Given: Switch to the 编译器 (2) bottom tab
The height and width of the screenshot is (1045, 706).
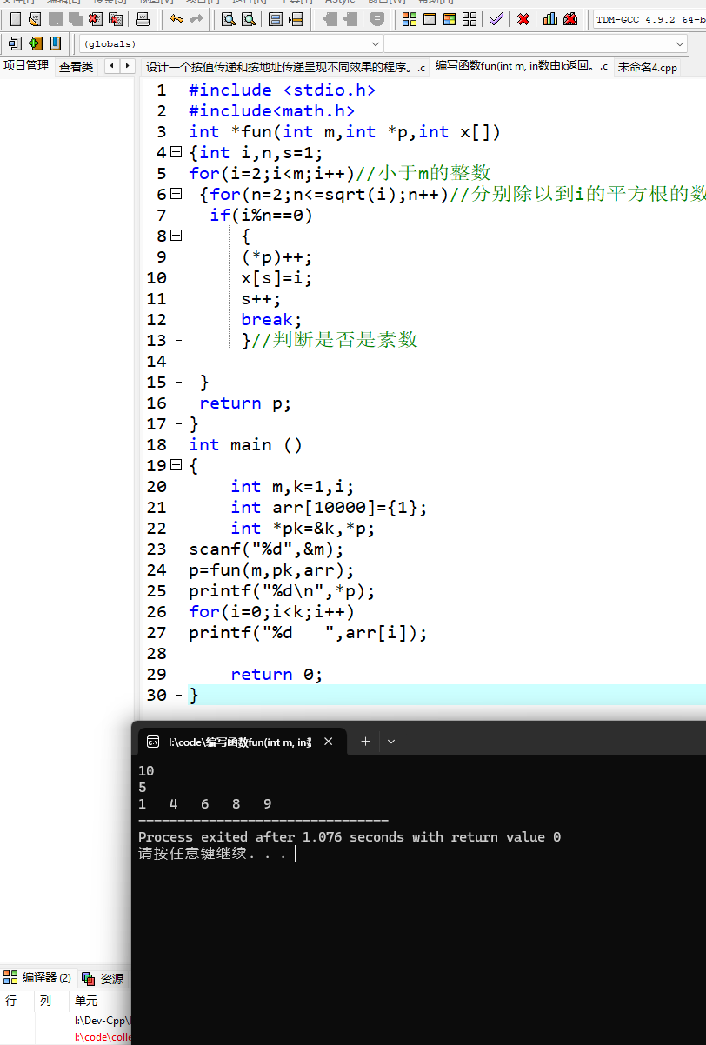Looking at the screenshot, I should [x=38, y=978].
